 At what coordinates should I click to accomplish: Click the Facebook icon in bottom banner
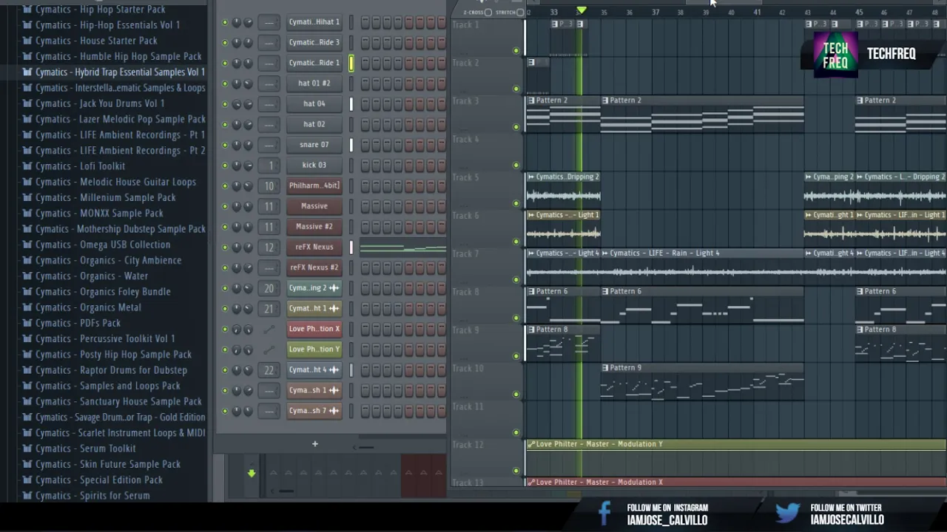[604, 514]
